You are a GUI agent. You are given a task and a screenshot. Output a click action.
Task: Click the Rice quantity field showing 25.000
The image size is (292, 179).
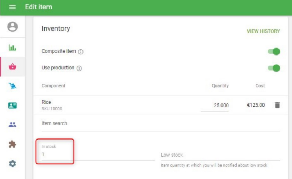[x=215, y=106]
